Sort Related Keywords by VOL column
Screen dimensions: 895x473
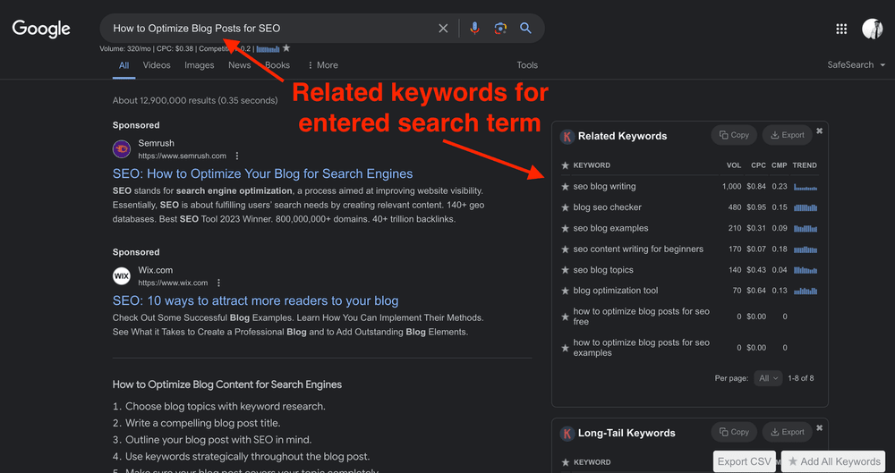tap(734, 165)
